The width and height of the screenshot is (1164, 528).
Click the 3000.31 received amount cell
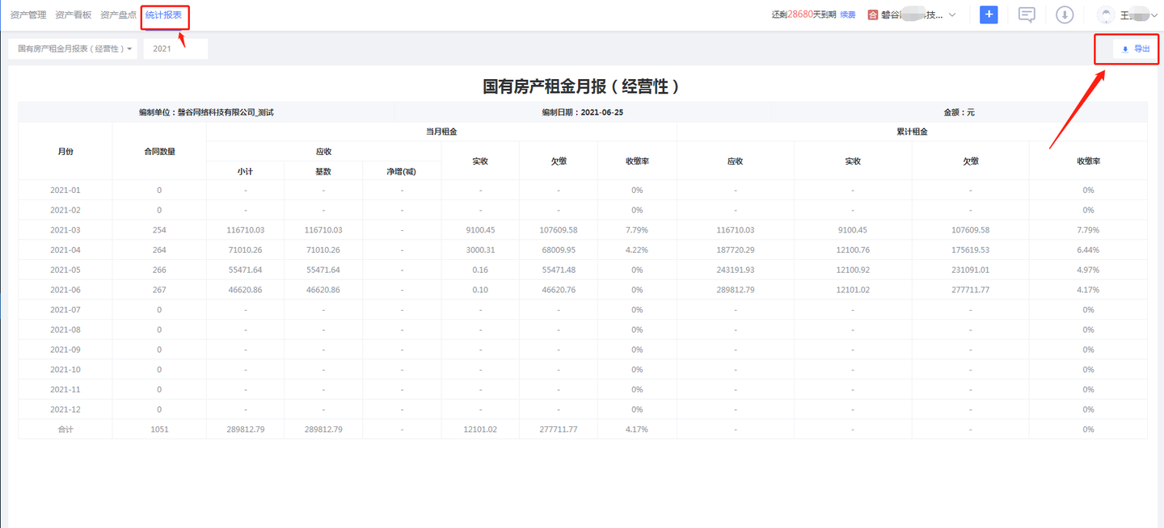point(480,250)
